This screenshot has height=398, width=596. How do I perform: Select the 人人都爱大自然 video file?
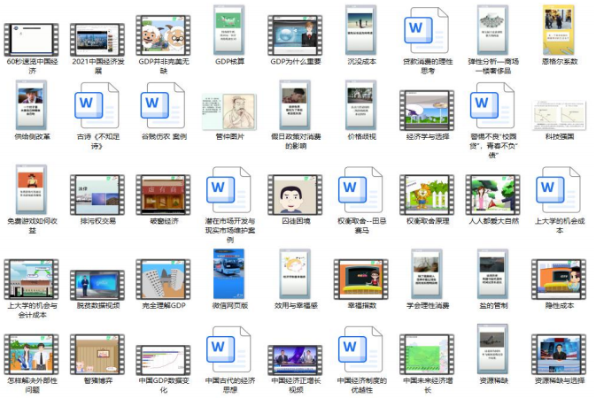(x=492, y=193)
